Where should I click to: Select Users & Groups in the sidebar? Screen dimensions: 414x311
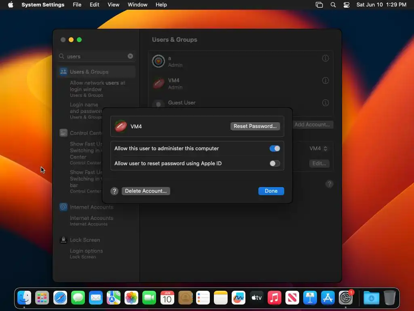97,72
